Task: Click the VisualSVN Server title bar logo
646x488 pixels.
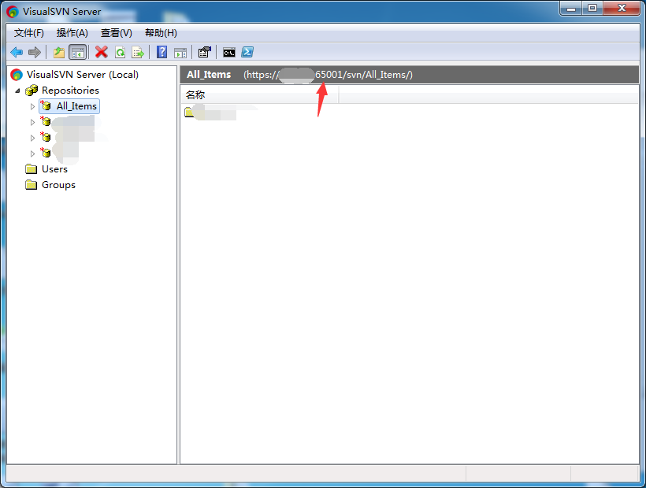Action: [x=13, y=12]
